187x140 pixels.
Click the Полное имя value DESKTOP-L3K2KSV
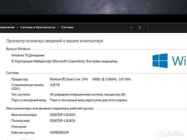pos(63,120)
